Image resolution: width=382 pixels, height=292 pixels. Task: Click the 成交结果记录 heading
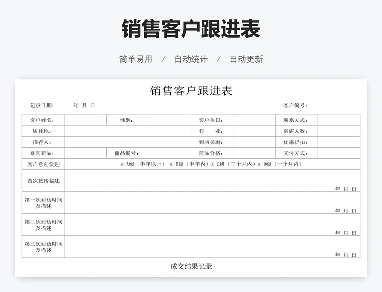(x=191, y=266)
